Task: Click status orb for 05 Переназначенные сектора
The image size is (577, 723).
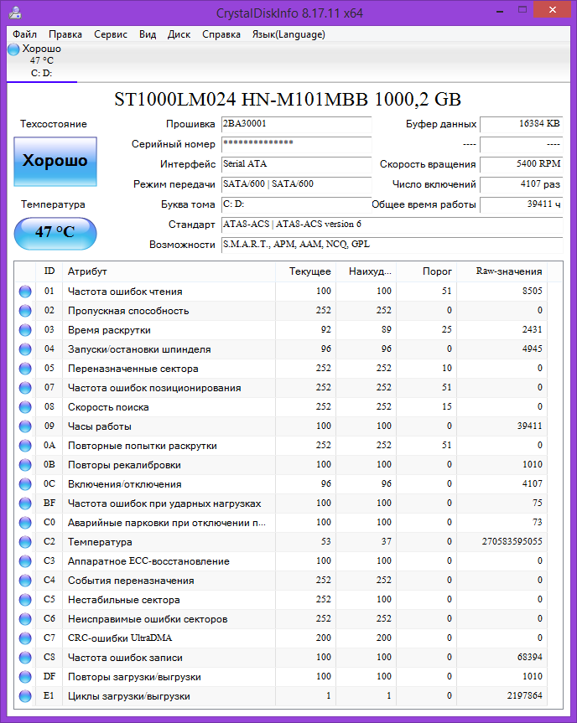Action: [x=25, y=369]
